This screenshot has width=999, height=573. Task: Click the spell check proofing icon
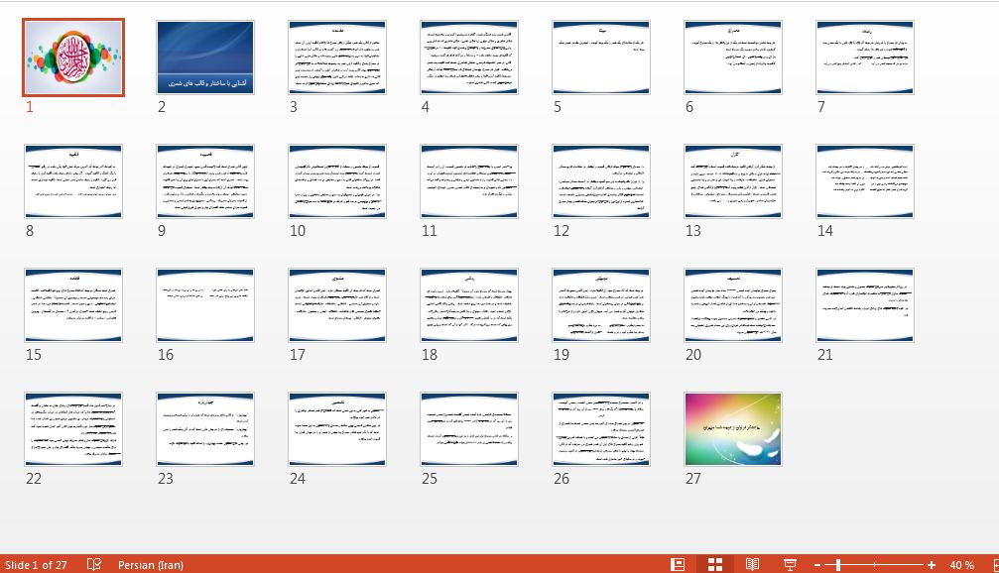pos(94,564)
